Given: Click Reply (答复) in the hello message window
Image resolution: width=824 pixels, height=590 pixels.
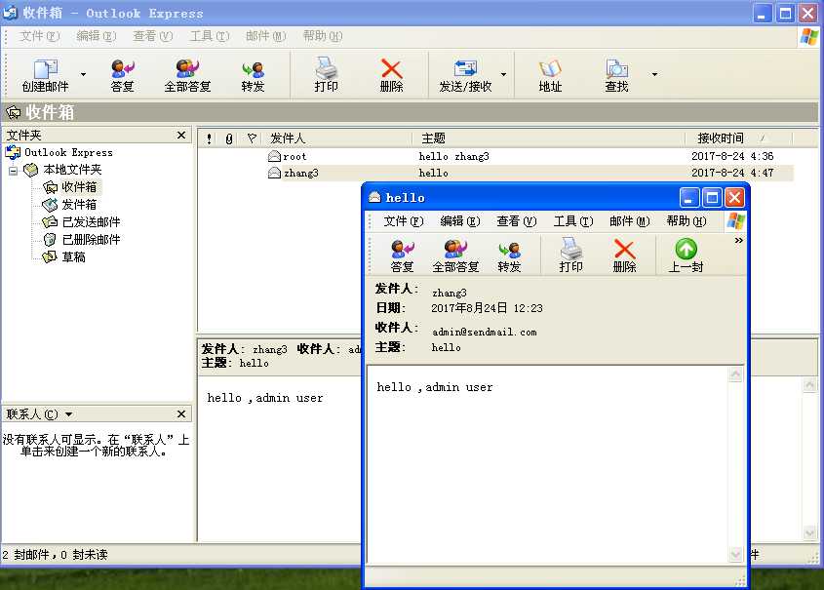Looking at the screenshot, I should pyautogui.click(x=403, y=256).
